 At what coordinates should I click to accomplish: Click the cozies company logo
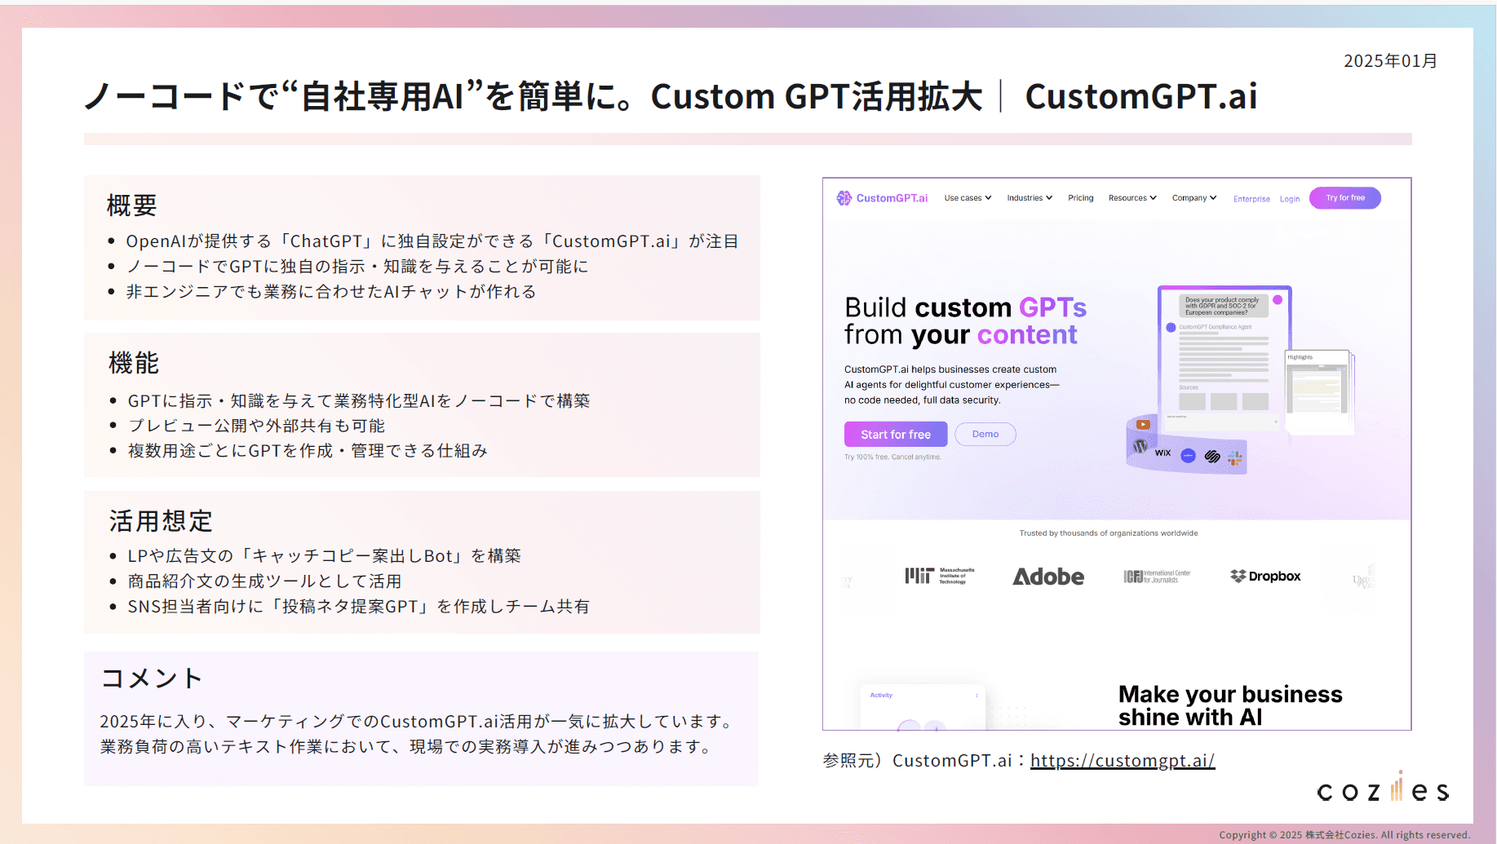(1383, 788)
